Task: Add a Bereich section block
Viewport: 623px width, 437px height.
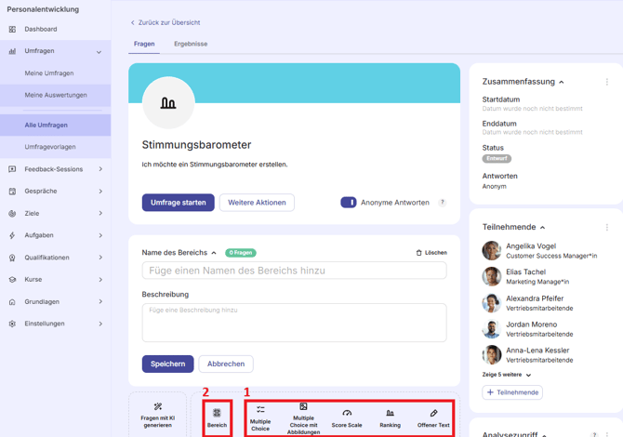Action: click(x=217, y=417)
